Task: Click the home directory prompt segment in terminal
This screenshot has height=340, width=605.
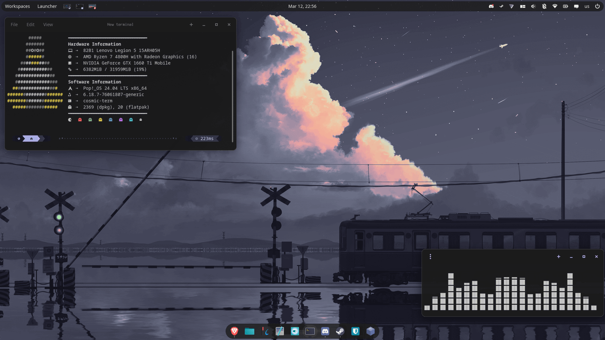Action: coord(31,138)
